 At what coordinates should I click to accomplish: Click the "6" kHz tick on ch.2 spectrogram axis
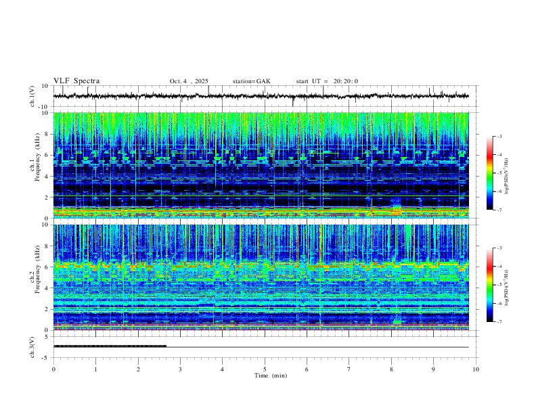[48, 267]
